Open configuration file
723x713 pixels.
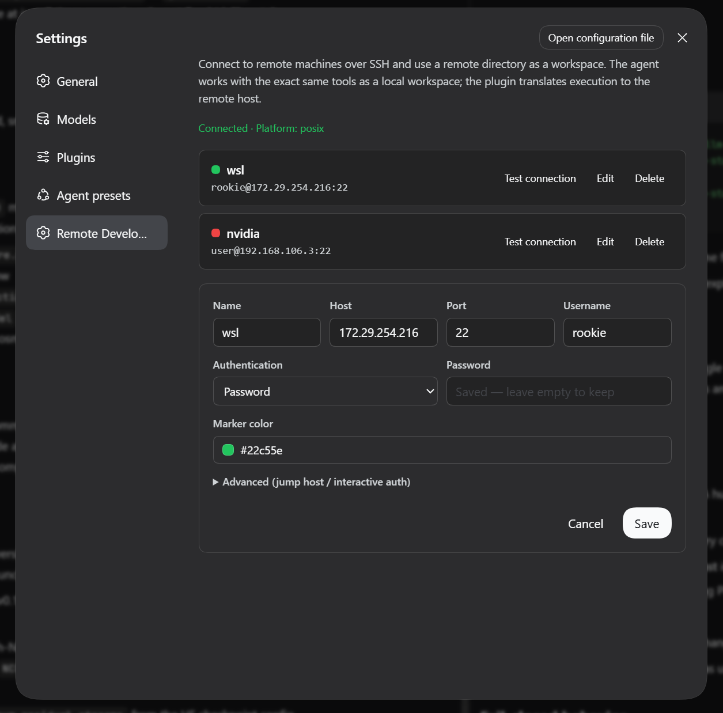[601, 37]
